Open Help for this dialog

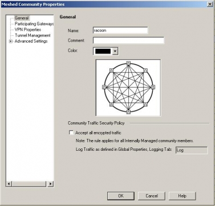(x=182, y=196)
